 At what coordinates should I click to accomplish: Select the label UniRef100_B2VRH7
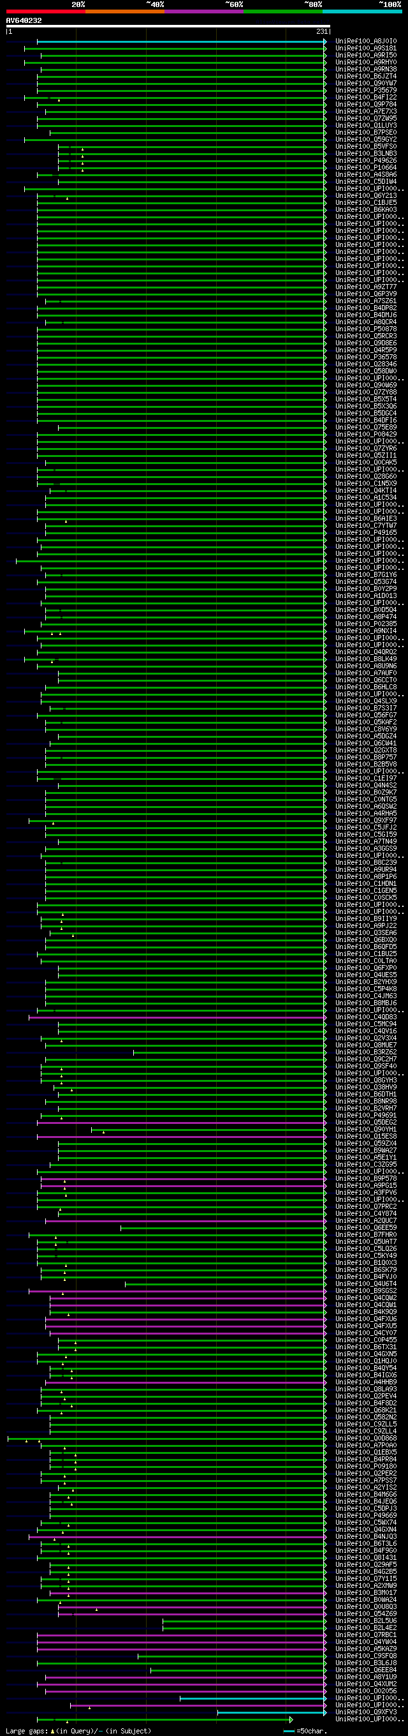pos(367,1109)
